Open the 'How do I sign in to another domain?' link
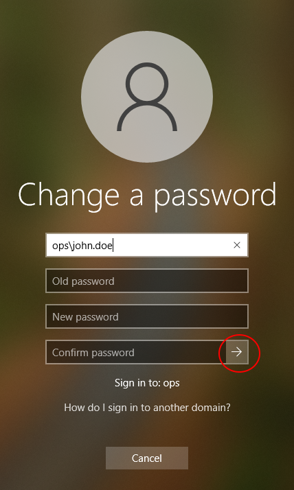294x490 pixels. [147, 408]
